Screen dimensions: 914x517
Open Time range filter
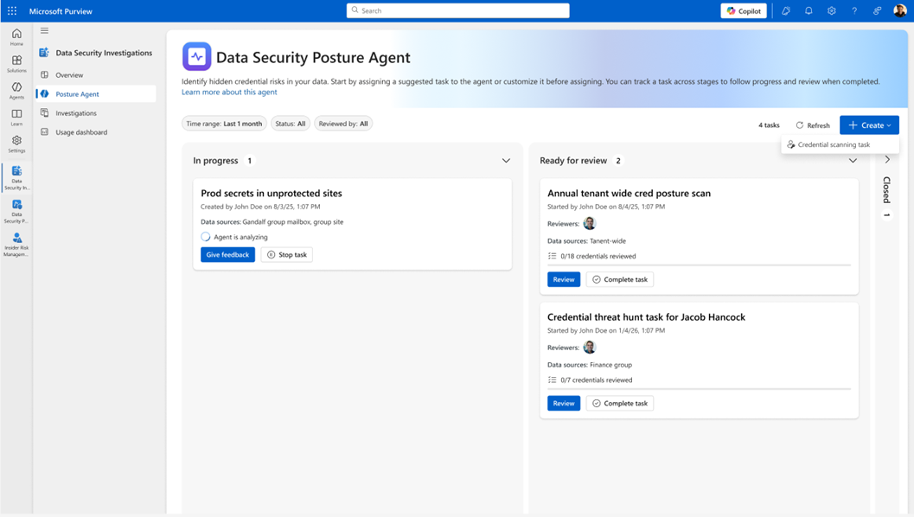224,124
